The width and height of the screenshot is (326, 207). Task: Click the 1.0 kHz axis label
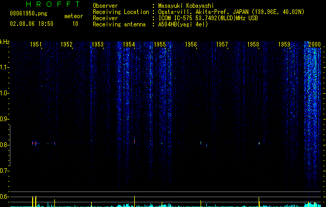tap(4, 93)
